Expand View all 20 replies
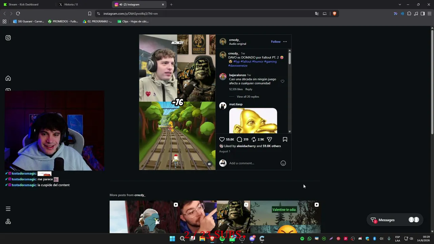This screenshot has height=244, width=434. (248, 97)
